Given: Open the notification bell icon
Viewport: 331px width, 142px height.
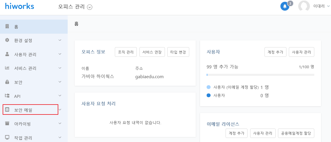Looking at the screenshot, I should [x=285, y=6].
